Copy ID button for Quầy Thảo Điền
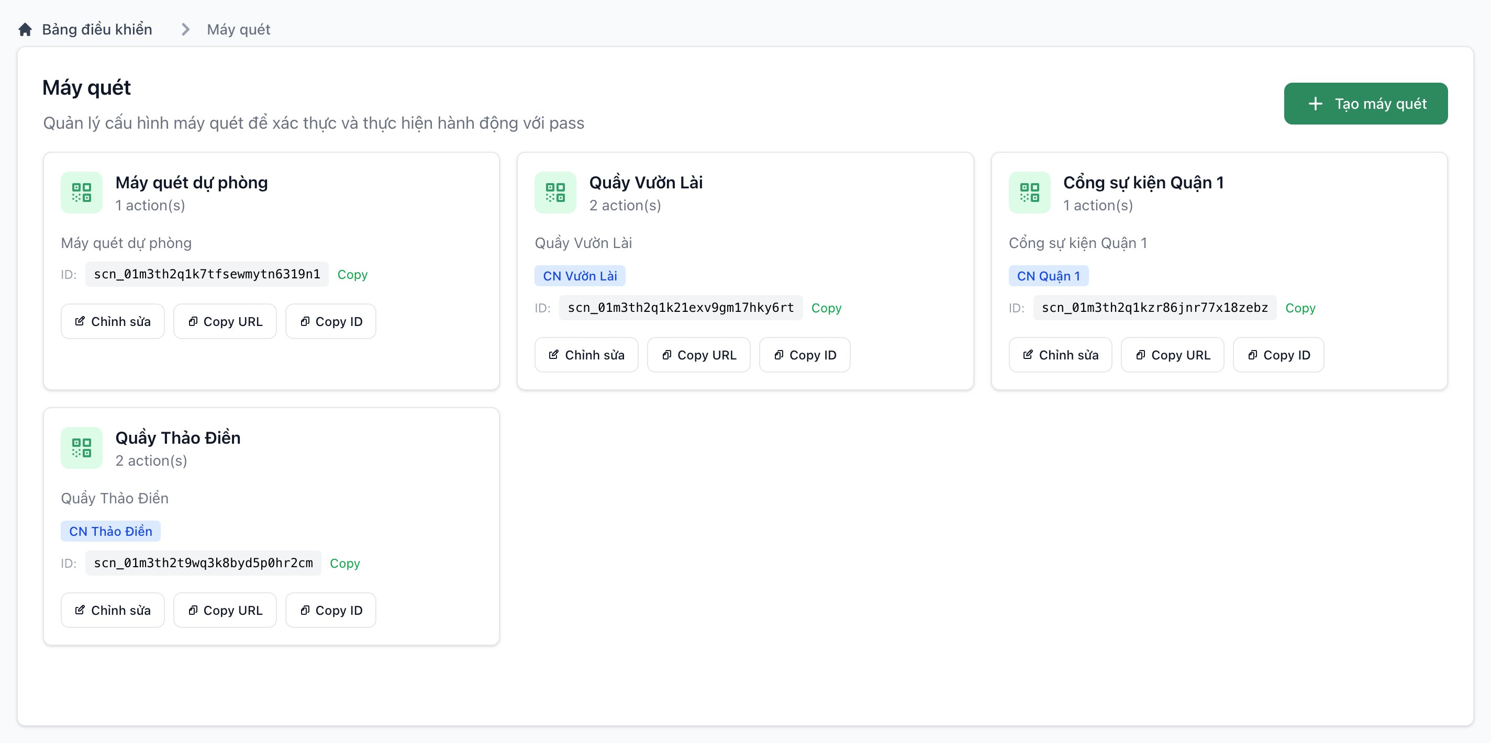The width and height of the screenshot is (1491, 743). coord(331,610)
